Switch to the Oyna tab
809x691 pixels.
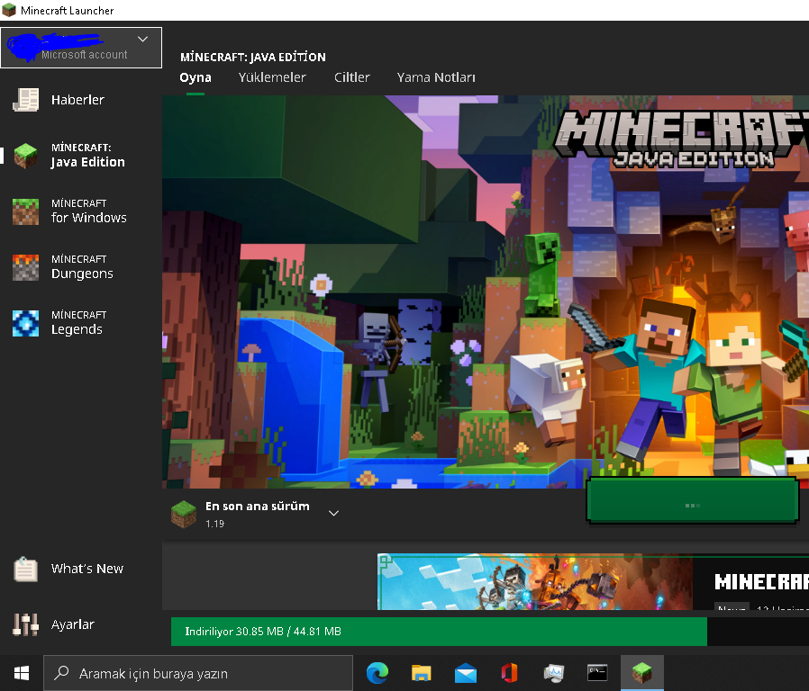[x=195, y=77]
